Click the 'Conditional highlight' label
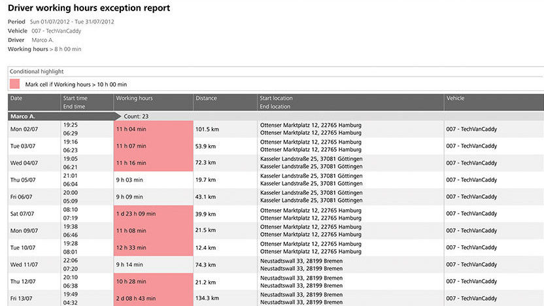The width and height of the screenshot is (544, 306). 37,71
